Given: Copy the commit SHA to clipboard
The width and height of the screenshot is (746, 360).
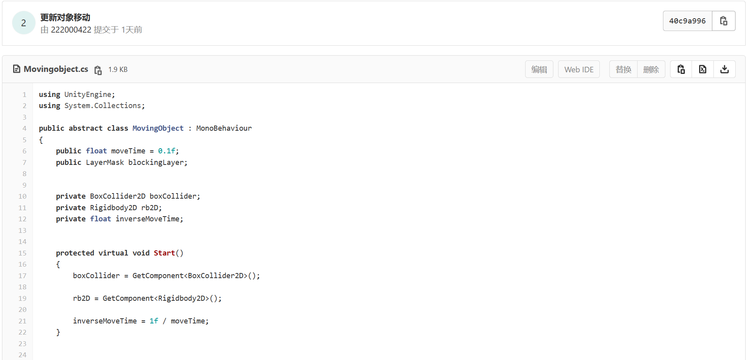Looking at the screenshot, I should (x=723, y=21).
